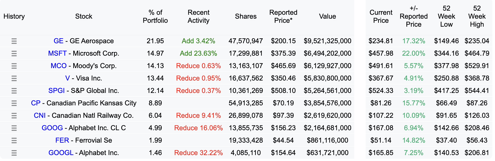495x161 pixels.
Task: Sort by % of Portfolio header
Action: [155, 16]
